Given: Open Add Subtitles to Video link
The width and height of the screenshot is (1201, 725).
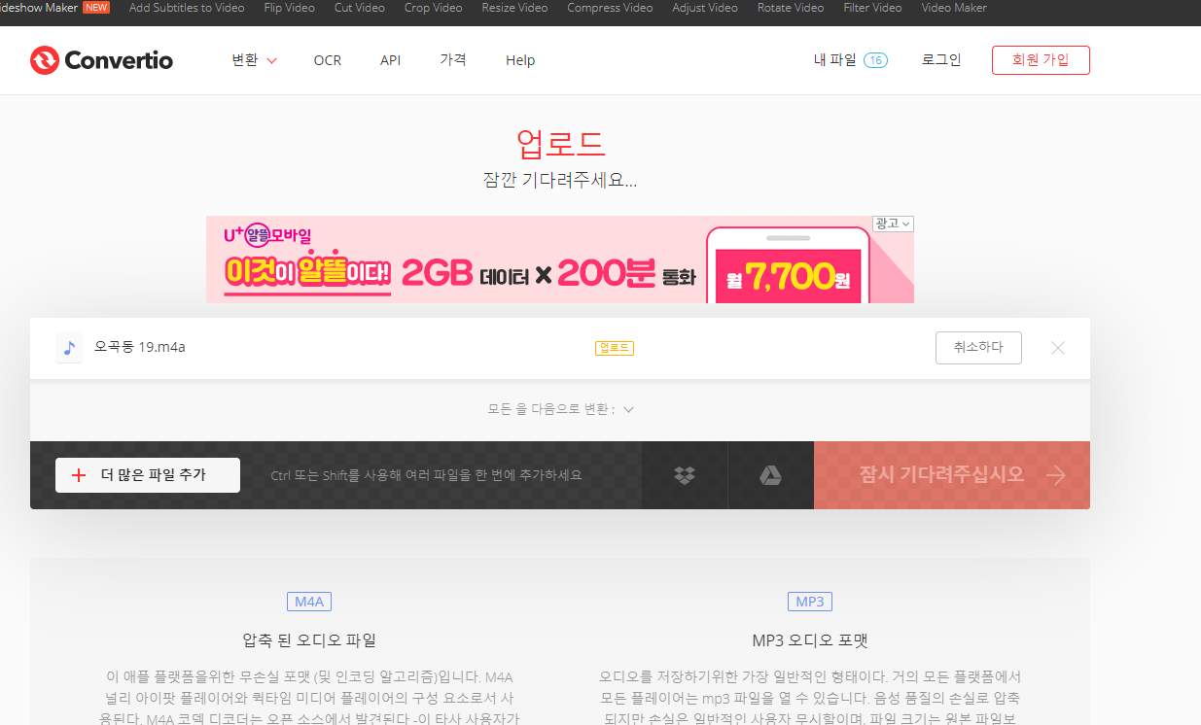Looking at the screenshot, I should tap(187, 8).
